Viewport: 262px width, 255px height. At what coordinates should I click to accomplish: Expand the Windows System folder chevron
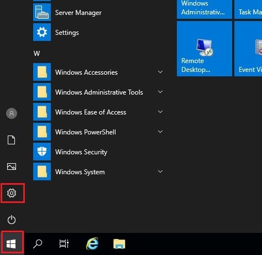coord(160,171)
